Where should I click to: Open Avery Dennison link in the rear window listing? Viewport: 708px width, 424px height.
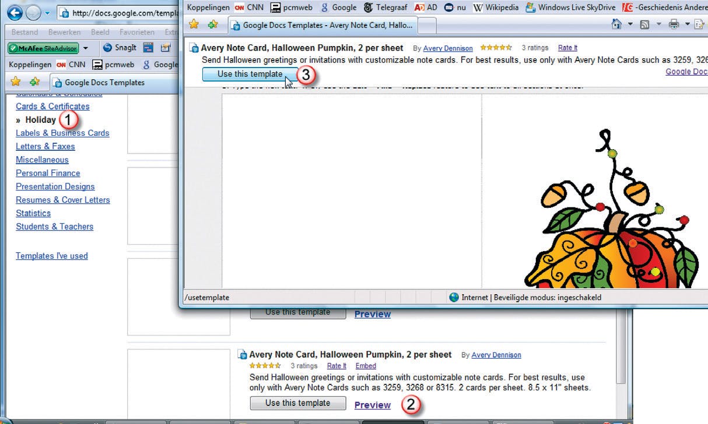point(496,355)
